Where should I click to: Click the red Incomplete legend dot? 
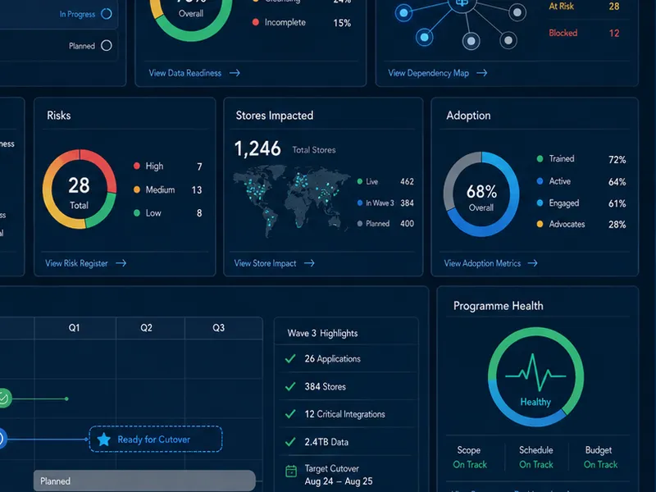point(255,22)
